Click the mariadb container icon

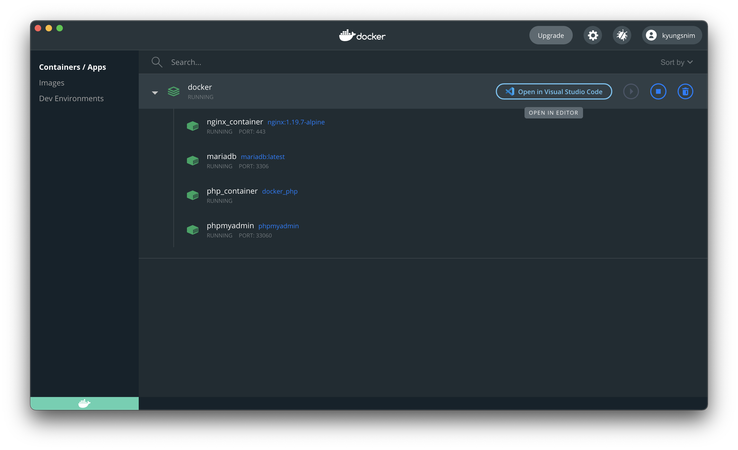193,161
